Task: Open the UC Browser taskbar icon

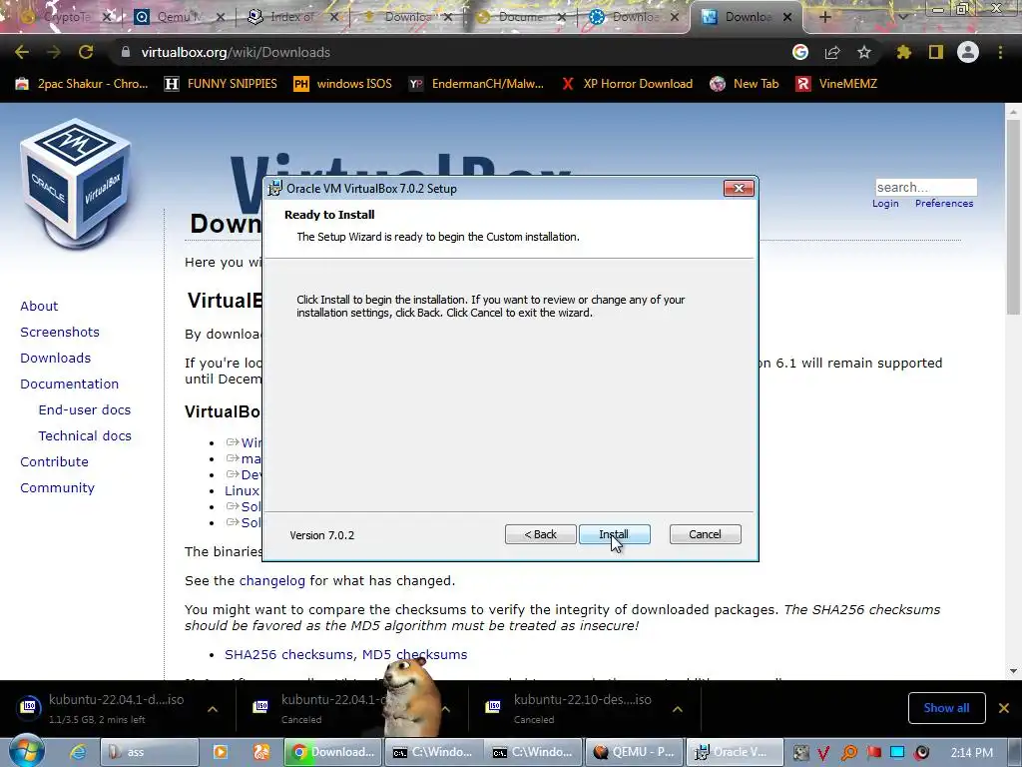Action: (261, 752)
